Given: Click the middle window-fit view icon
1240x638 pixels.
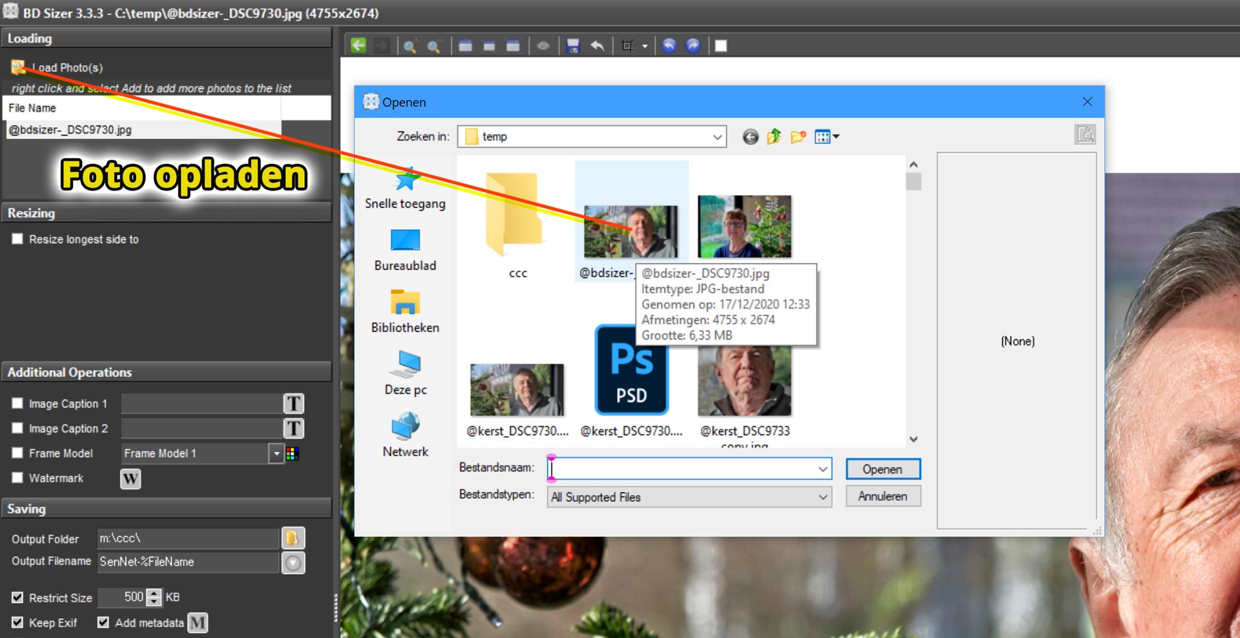Looking at the screenshot, I should click(x=489, y=46).
